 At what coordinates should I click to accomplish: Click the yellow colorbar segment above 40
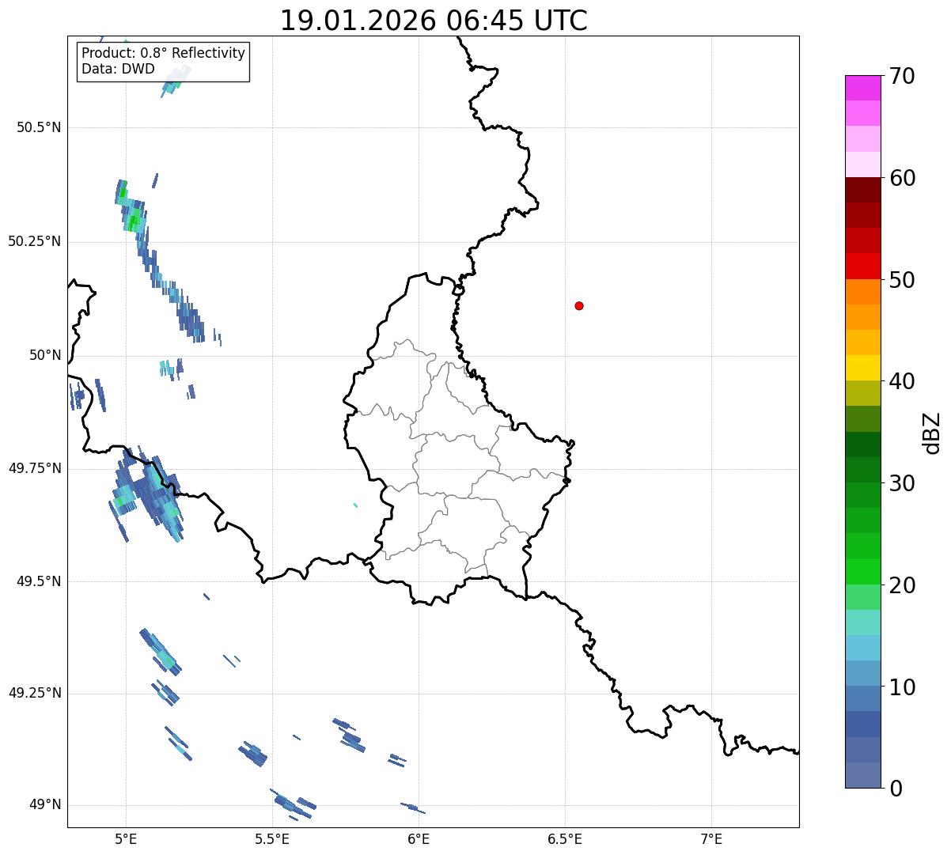[862, 368]
